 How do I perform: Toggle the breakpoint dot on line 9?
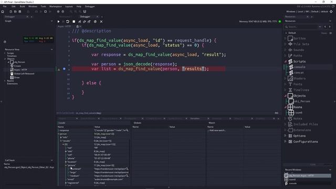pos(64,69)
